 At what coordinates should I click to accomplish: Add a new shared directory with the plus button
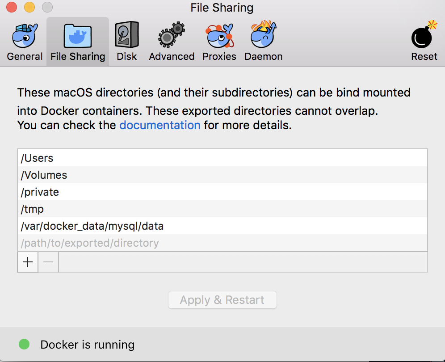coord(27,262)
